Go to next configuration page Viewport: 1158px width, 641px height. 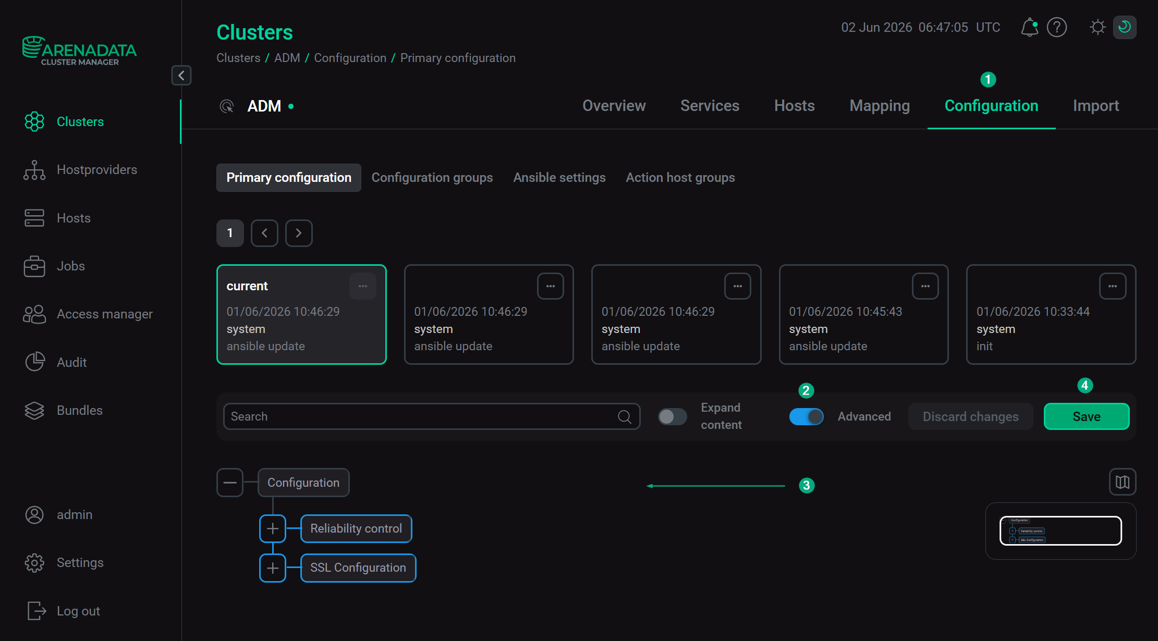click(299, 233)
